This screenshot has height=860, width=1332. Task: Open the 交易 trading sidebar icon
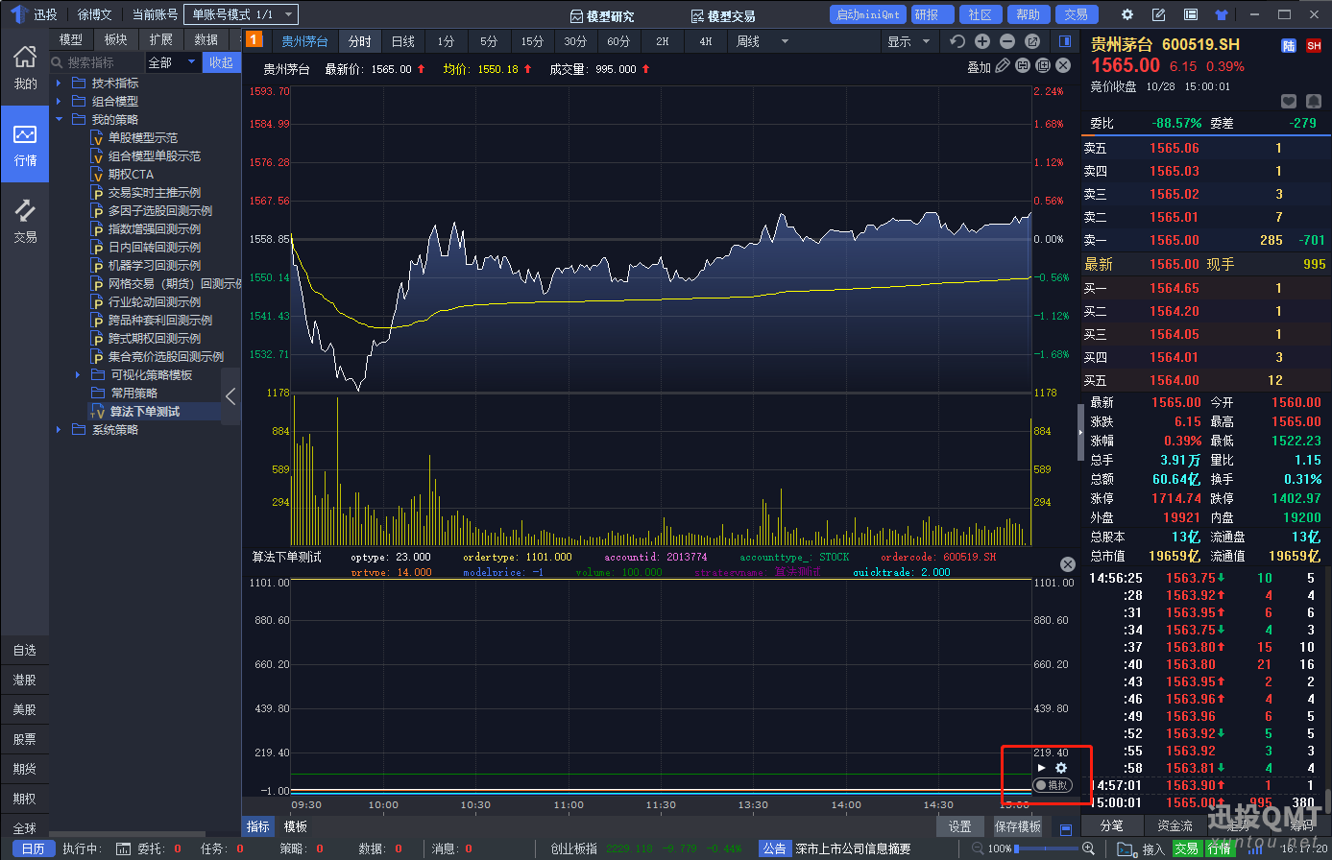click(x=25, y=221)
